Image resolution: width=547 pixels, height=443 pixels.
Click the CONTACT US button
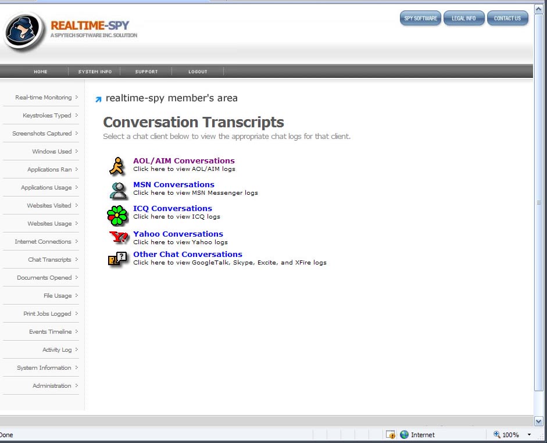507,18
